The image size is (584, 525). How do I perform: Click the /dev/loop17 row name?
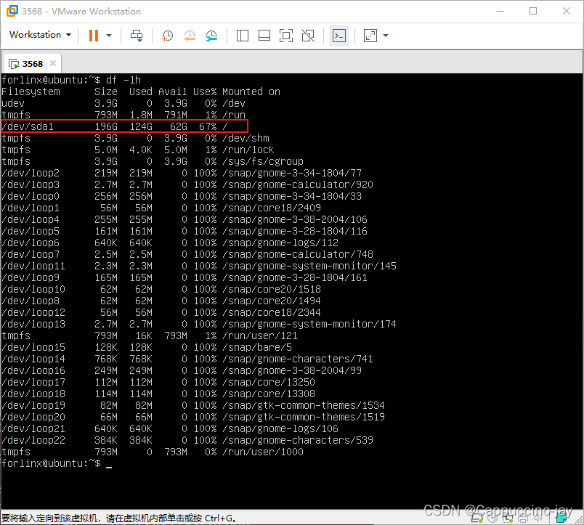(x=33, y=383)
